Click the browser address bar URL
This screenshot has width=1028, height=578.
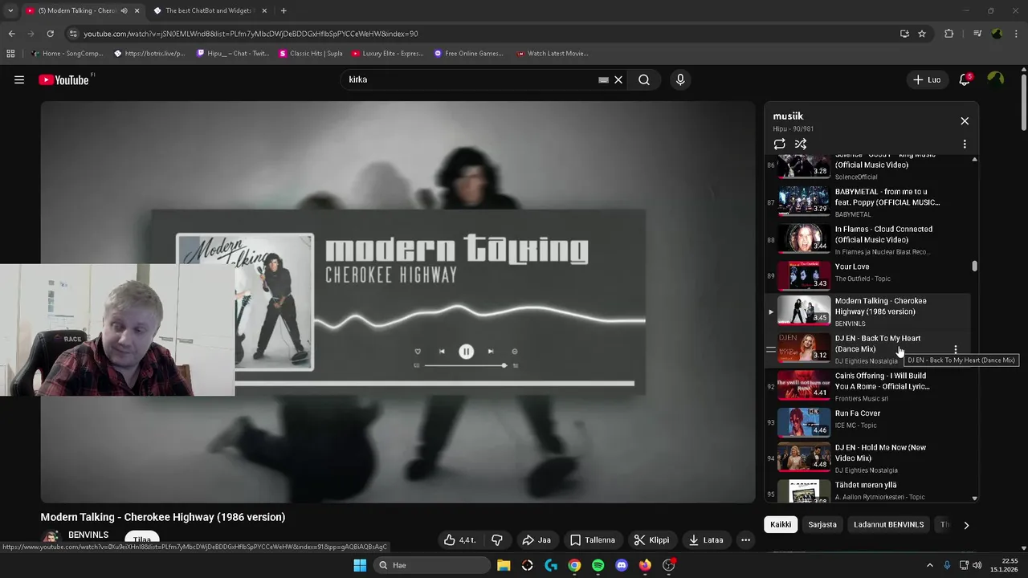click(251, 34)
